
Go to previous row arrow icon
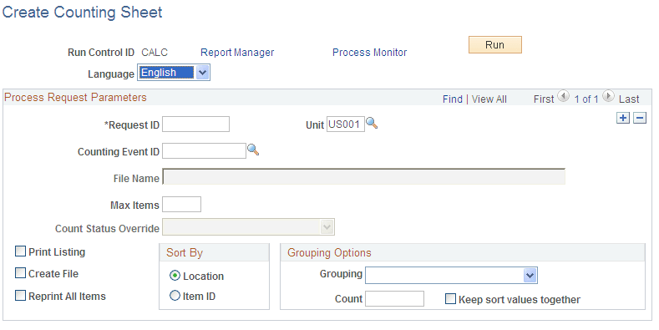(563, 96)
